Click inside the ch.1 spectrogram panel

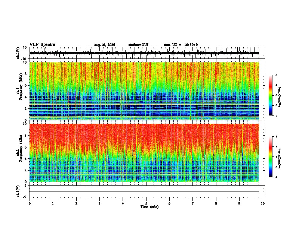tap(144, 91)
